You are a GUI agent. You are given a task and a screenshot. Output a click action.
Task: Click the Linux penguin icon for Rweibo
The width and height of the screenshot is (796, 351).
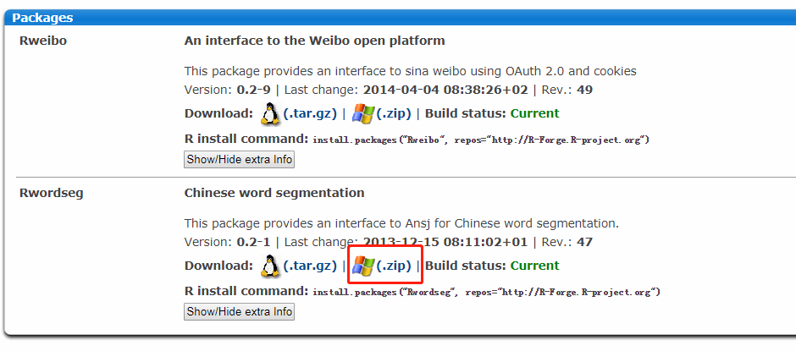point(270,113)
